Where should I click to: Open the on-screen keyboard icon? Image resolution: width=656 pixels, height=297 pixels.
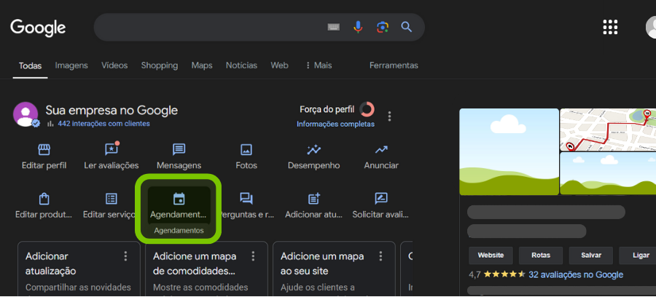click(333, 27)
